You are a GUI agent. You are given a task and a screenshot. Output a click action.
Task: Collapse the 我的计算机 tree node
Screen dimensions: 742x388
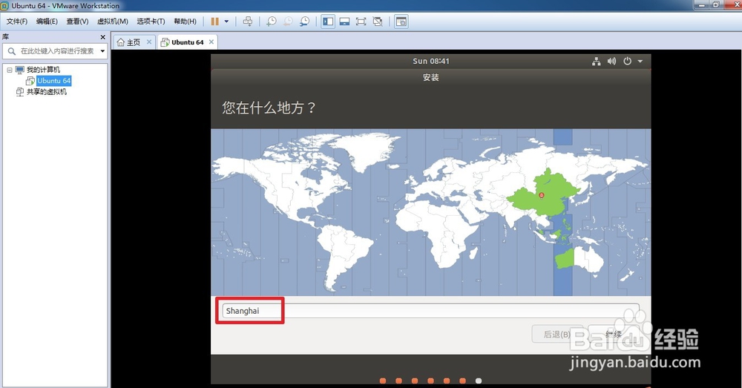click(9, 70)
